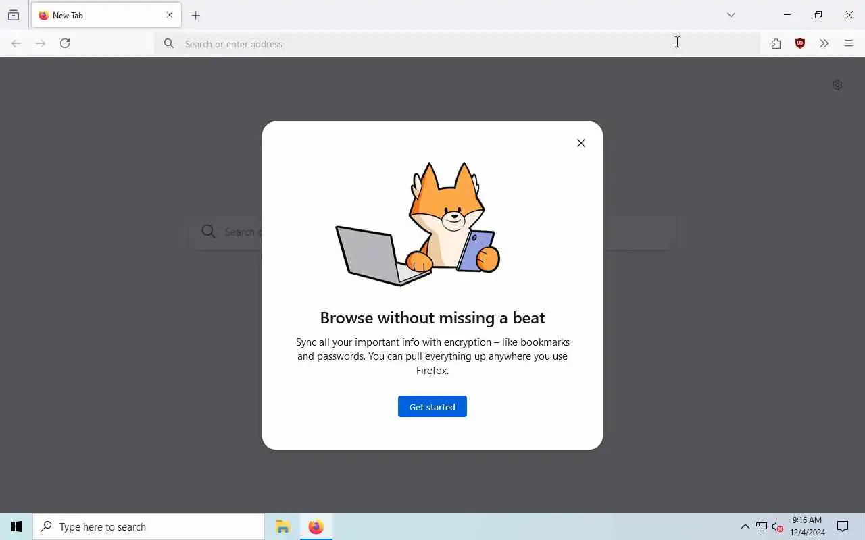
Task: Click the address bar magnifier icon
Action: (169, 43)
